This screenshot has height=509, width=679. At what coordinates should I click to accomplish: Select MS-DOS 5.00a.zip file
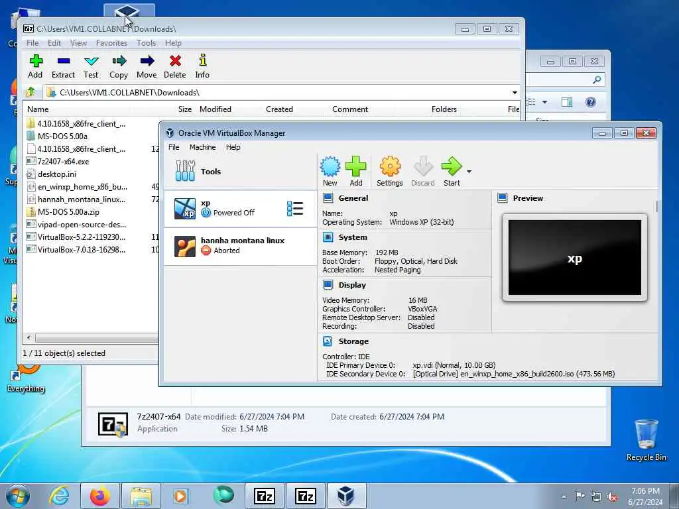[x=68, y=212]
